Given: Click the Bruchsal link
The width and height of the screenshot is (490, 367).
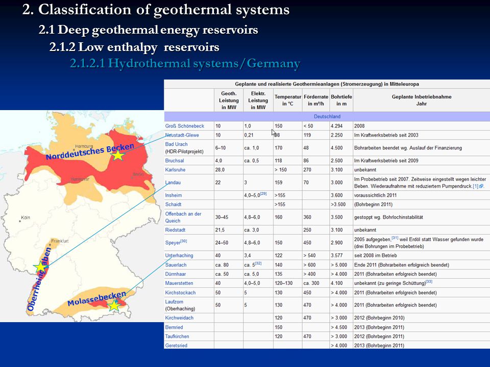Looking at the screenshot, I should pyautogui.click(x=175, y=161).
